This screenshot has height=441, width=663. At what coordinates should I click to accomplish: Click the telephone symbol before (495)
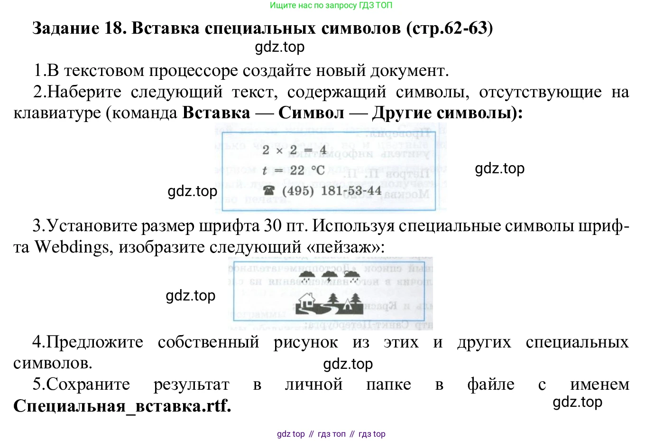pyautogui.click(x=269, y=191)
